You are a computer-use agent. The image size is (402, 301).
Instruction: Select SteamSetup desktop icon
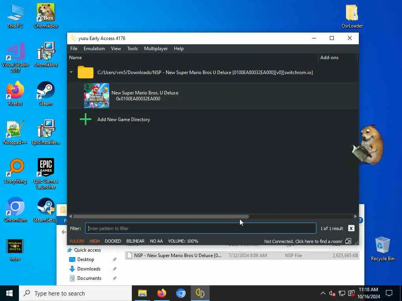(x=45, y=210)
